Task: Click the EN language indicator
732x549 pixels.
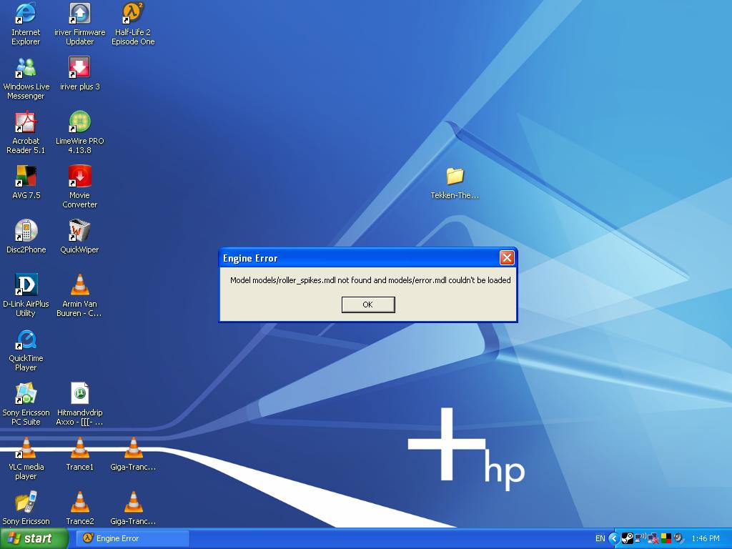Action: pos(600,538)
